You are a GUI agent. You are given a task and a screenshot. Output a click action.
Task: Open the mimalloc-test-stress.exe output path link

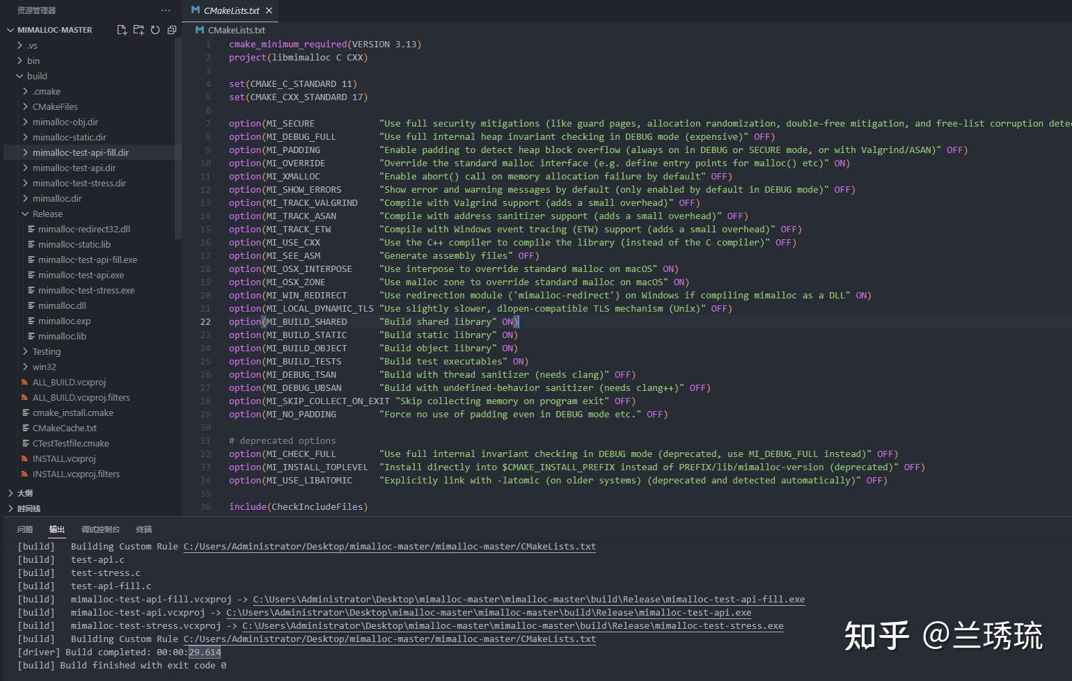(512, 625)
